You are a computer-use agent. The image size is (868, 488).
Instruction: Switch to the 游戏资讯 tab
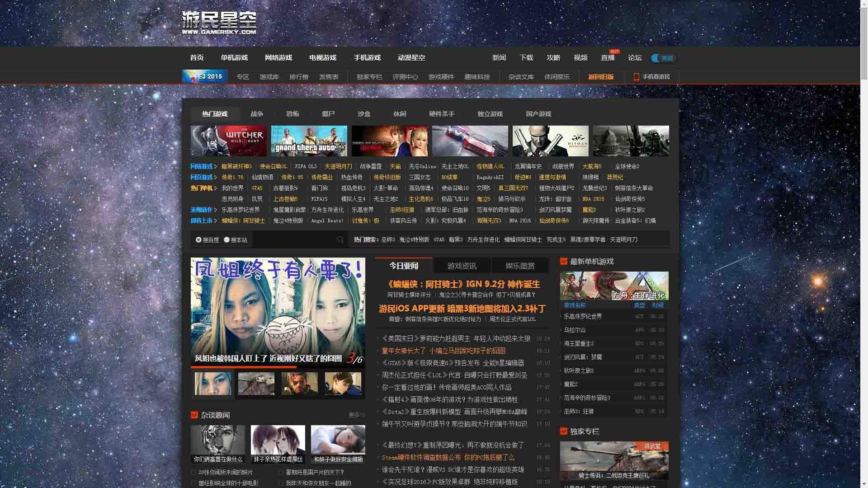tap(461, 266)
